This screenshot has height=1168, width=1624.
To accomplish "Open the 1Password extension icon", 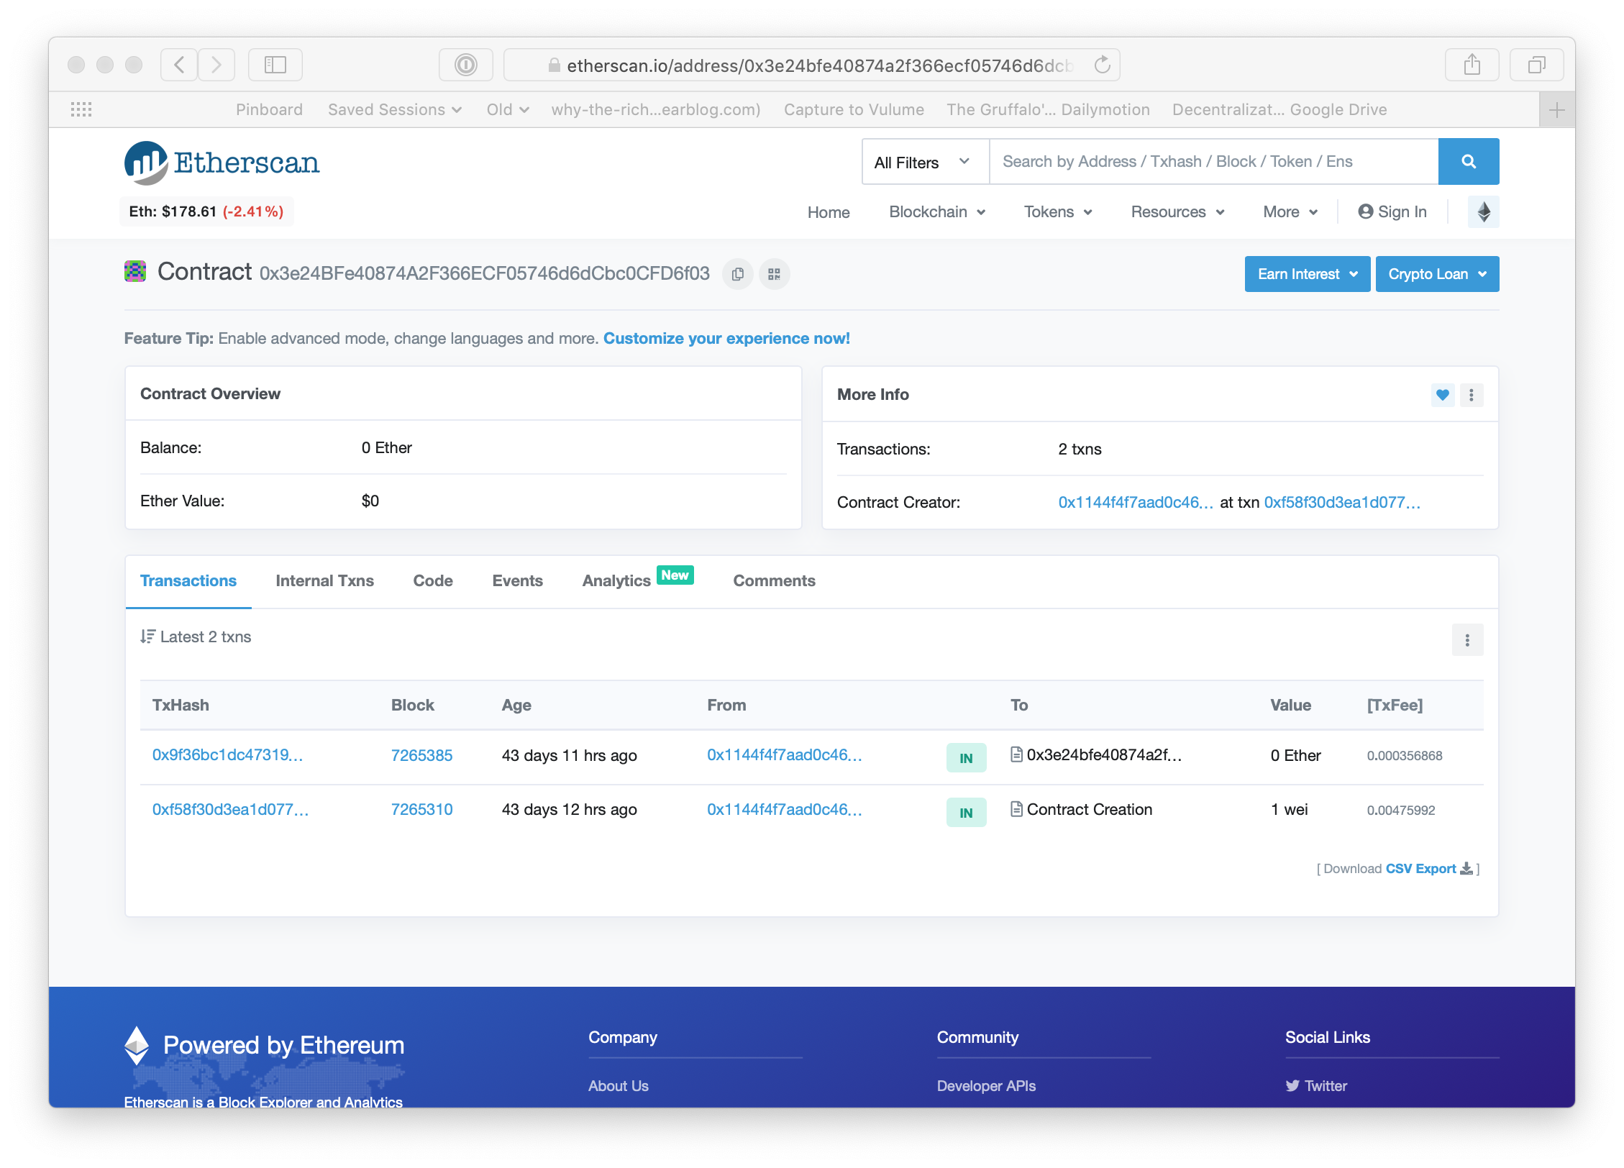I will click(466, 65).
